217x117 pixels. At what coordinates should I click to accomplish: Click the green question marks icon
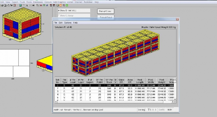coord(44,5)
